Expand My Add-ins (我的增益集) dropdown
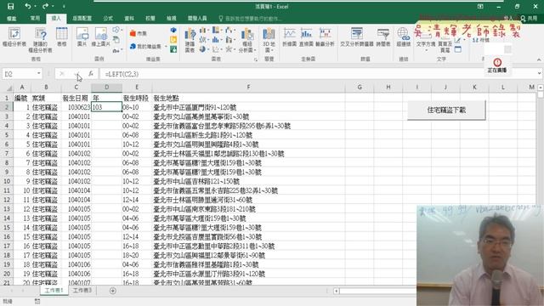The image size is (544, 306). pos(166,47)
